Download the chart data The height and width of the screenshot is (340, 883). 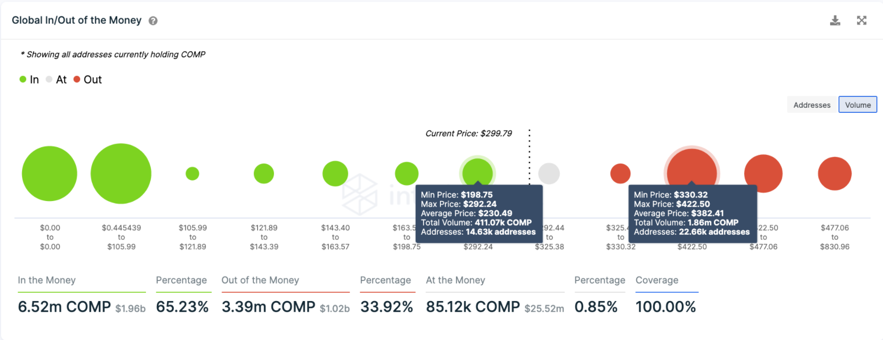coord(835,21)
